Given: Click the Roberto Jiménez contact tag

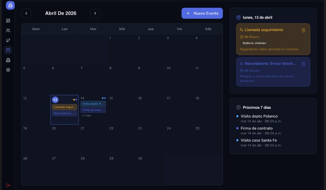Looking at the screenshot, I should (x=254, y=43).
